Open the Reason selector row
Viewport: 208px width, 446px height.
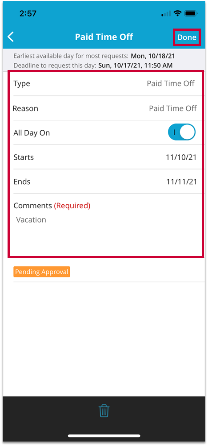click(105, 108)
